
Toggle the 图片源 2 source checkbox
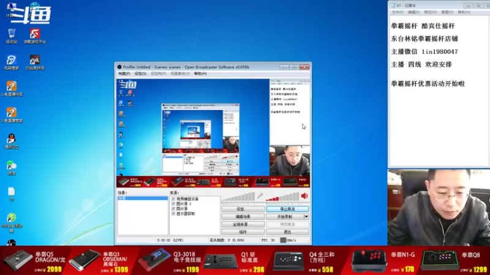[173, 204]
